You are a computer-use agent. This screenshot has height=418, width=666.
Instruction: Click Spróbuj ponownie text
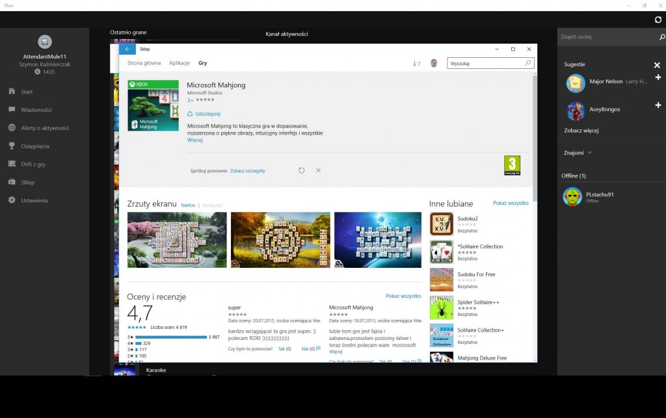tap(209, 171)
